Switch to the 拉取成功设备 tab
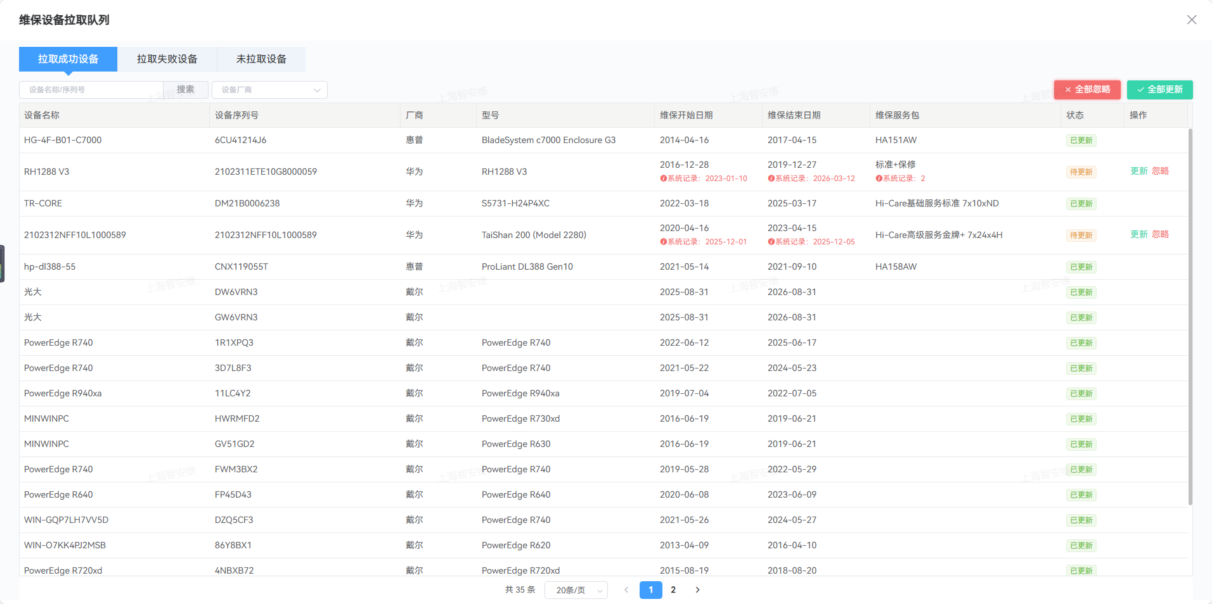Viewport: 1212px width, 604px height. (68, 59)
